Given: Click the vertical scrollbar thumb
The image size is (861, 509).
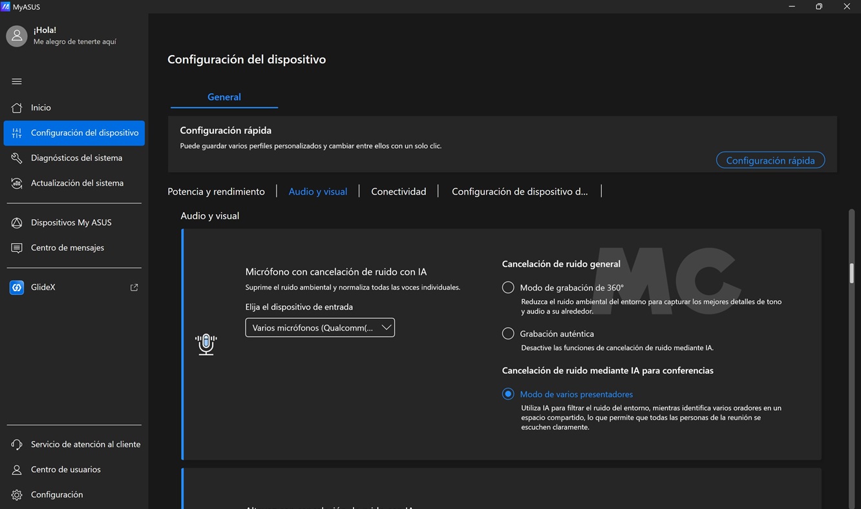Looking at the screenshot, I should (x=851, y=273).
